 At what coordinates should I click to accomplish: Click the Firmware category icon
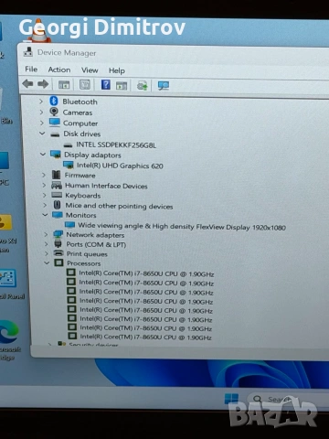[x=57, y=175]
